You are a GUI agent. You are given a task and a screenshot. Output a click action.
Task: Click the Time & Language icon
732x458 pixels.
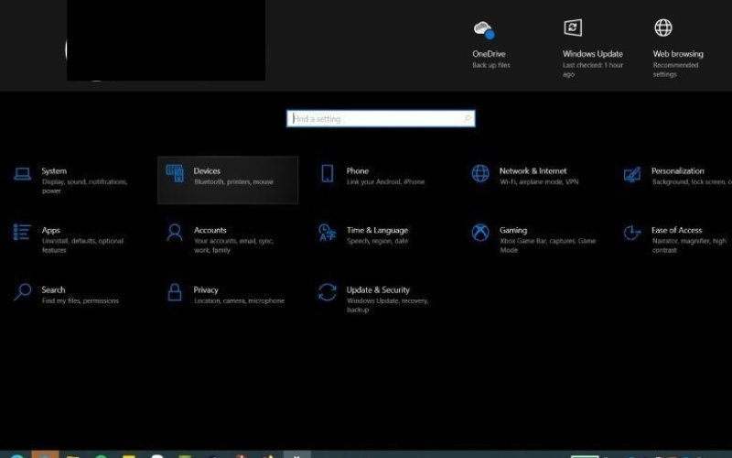[x=327, y=233]
